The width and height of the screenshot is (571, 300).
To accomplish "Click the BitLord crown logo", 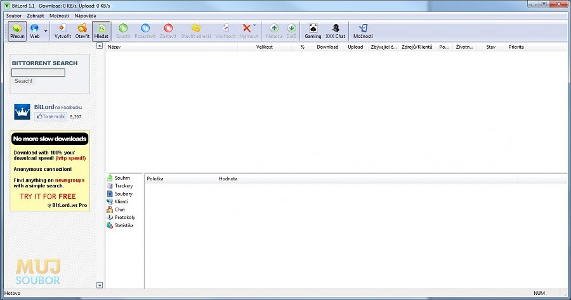I will pos(22,111).
